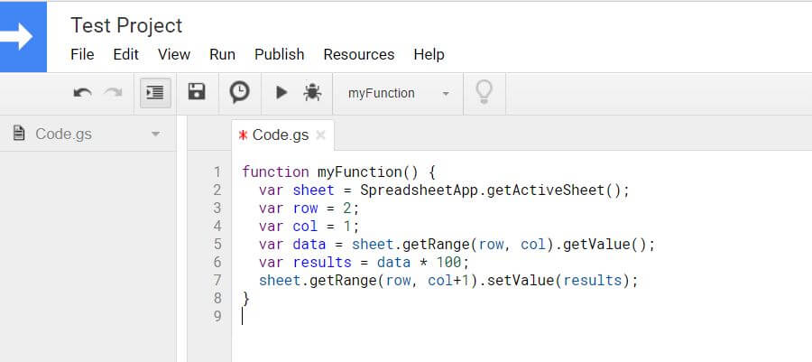This screenshot has width=812, height=362.
Task: Open the Resources menu
Action: click(x=358, y=54)
